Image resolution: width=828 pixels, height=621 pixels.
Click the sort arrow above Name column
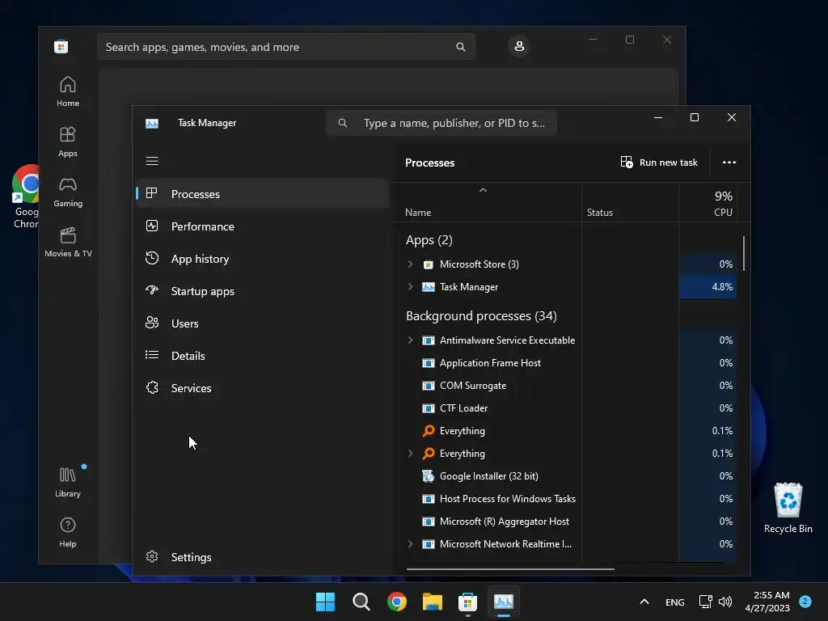pos(483,191)
